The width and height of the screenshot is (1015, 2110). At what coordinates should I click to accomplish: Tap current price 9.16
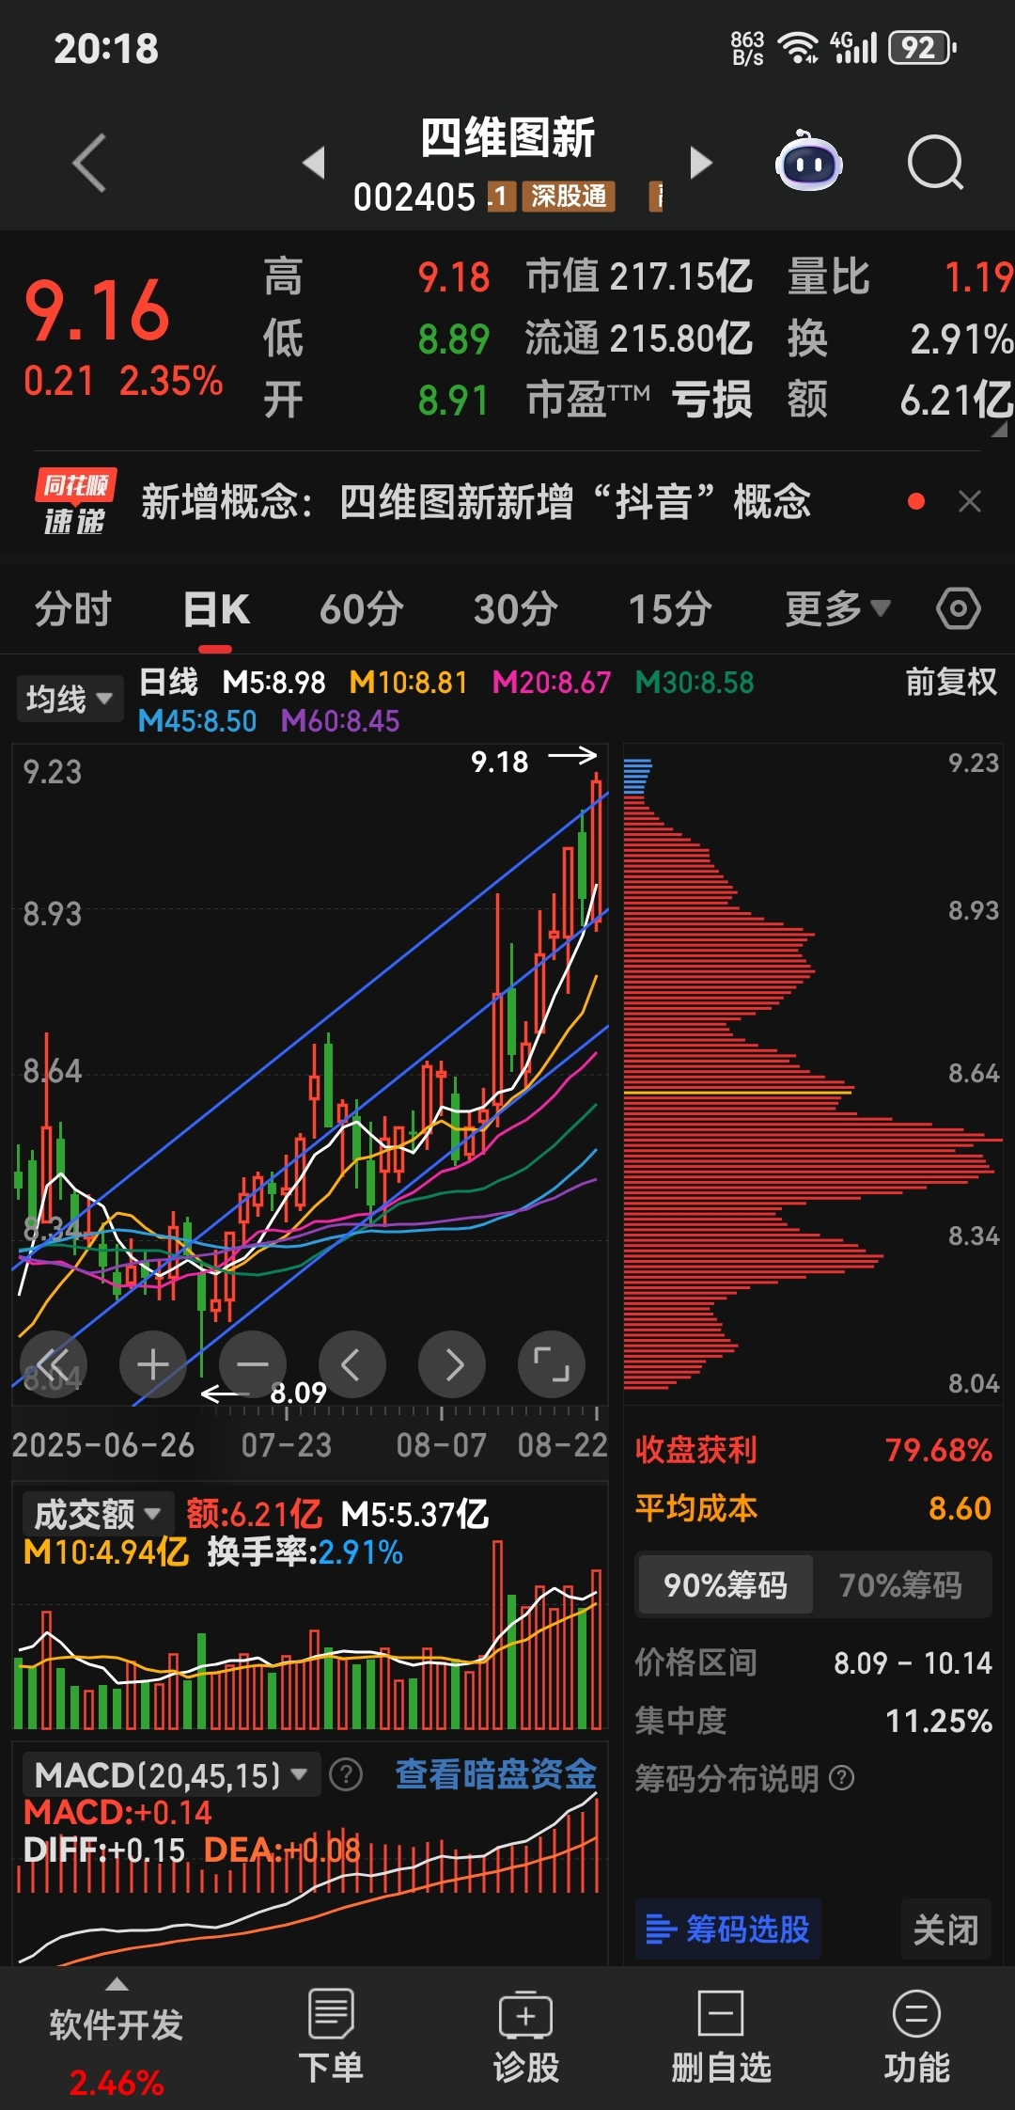pos(97,310)
